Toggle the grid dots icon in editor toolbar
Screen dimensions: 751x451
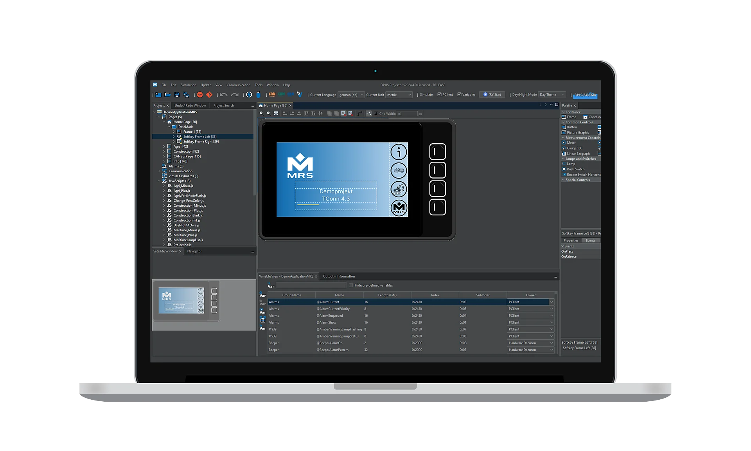[368, 114]
